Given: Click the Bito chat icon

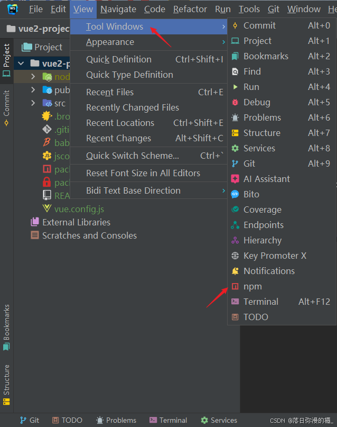Looking at the screenshot, I should pyautogui.click(x=235, y=194).
